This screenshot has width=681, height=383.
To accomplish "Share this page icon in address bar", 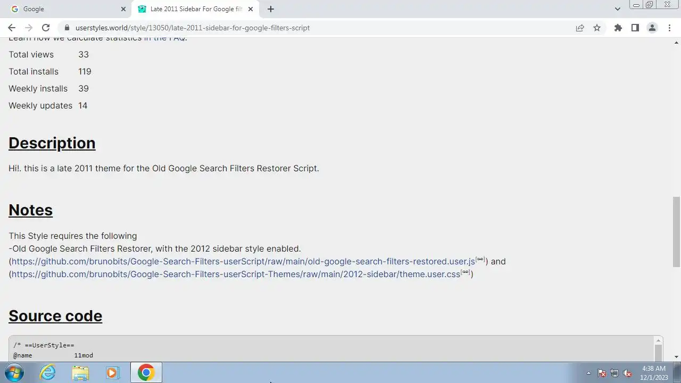I will (580, 28).
